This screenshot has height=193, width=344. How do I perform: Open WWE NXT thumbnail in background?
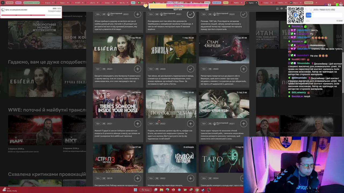[74, 130]
